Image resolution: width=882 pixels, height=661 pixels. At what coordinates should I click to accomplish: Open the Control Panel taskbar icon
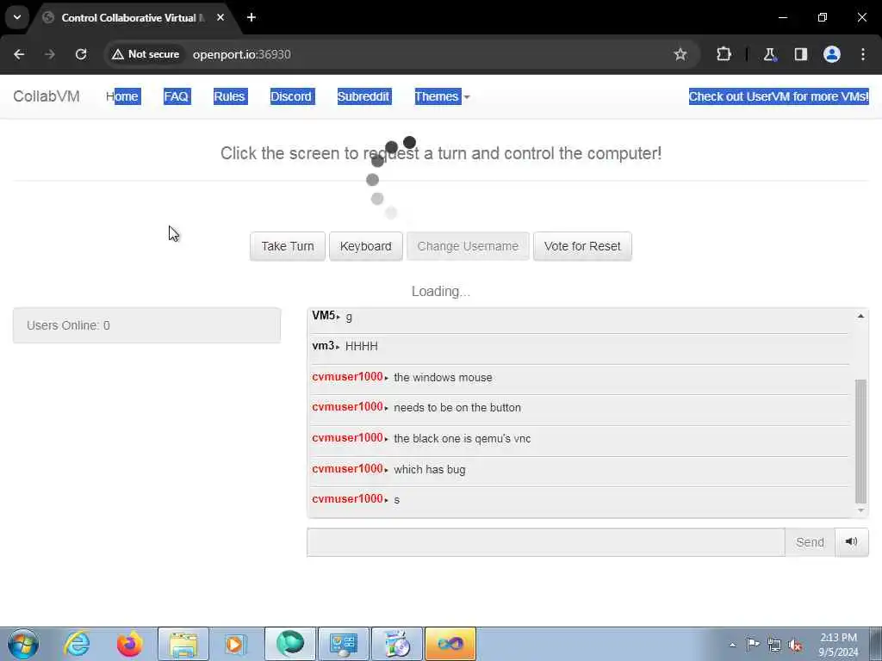pyautogui.click(x=344, y=644)
